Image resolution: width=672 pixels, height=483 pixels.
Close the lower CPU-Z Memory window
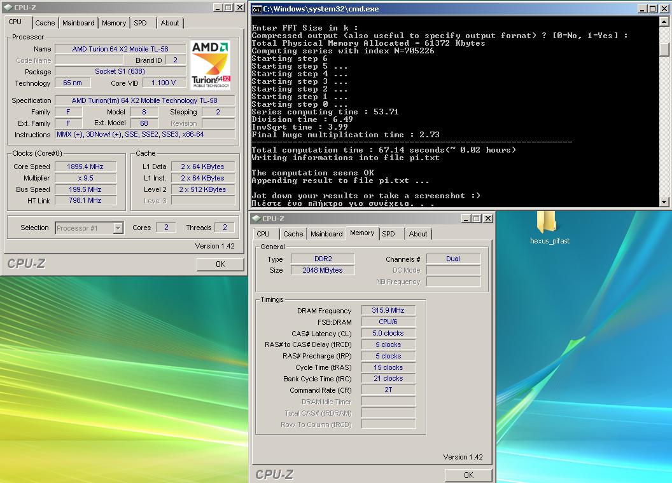point(487,219)
